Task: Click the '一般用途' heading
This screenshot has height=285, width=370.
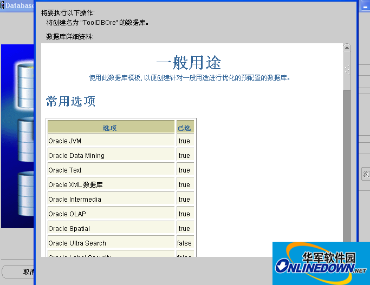Action: (189, 63)
